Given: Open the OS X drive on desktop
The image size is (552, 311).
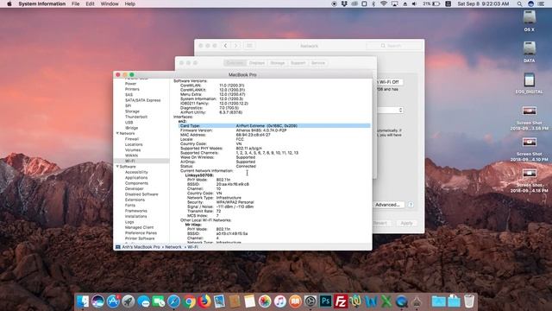Looking at the screenshot, I should pos(529,21).
